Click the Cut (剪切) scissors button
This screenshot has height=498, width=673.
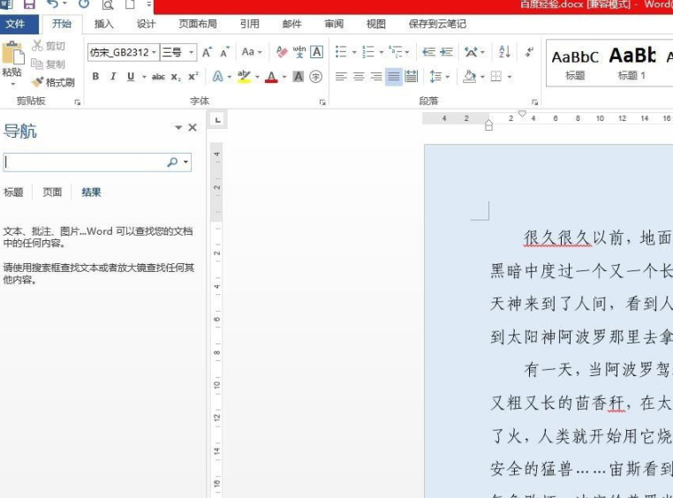pos(49,45)
